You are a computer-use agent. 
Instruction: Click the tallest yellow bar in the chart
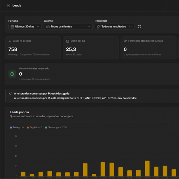click(147, 169)
